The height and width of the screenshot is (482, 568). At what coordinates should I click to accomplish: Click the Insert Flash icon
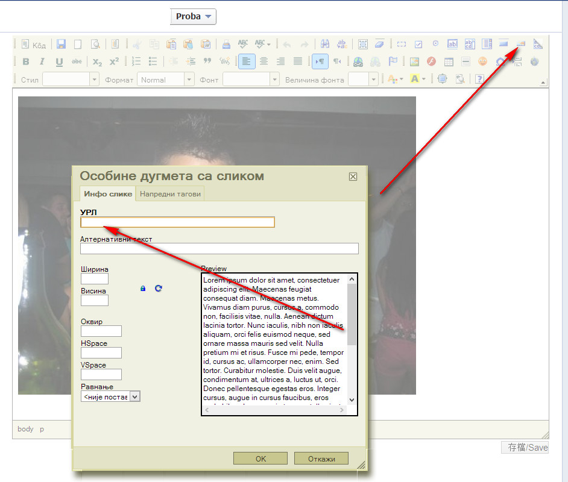point(431,61)
